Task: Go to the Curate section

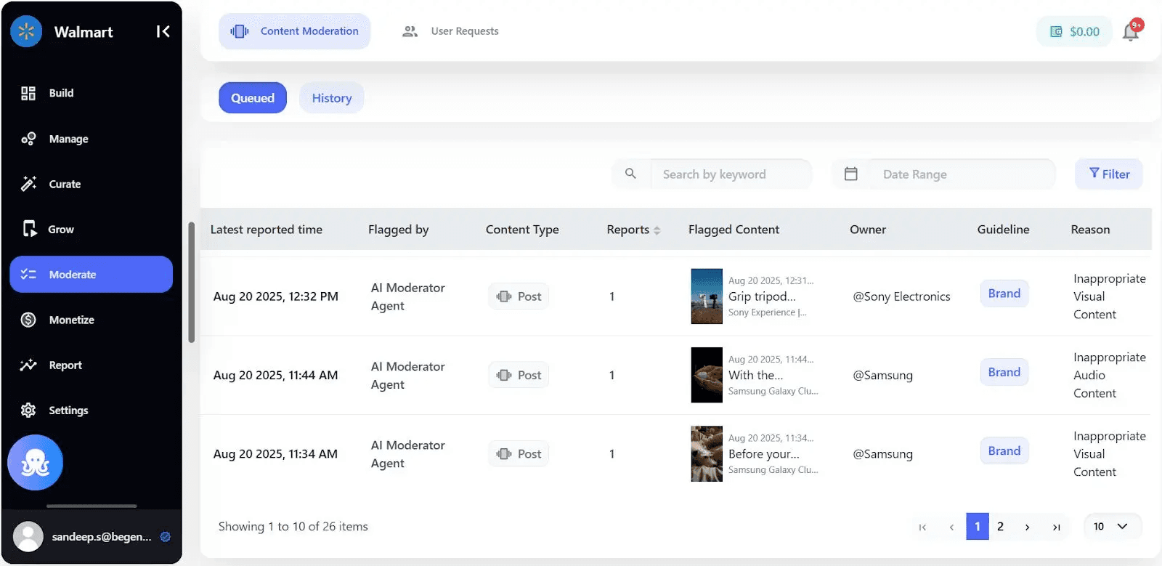Action: coord(91,184)
